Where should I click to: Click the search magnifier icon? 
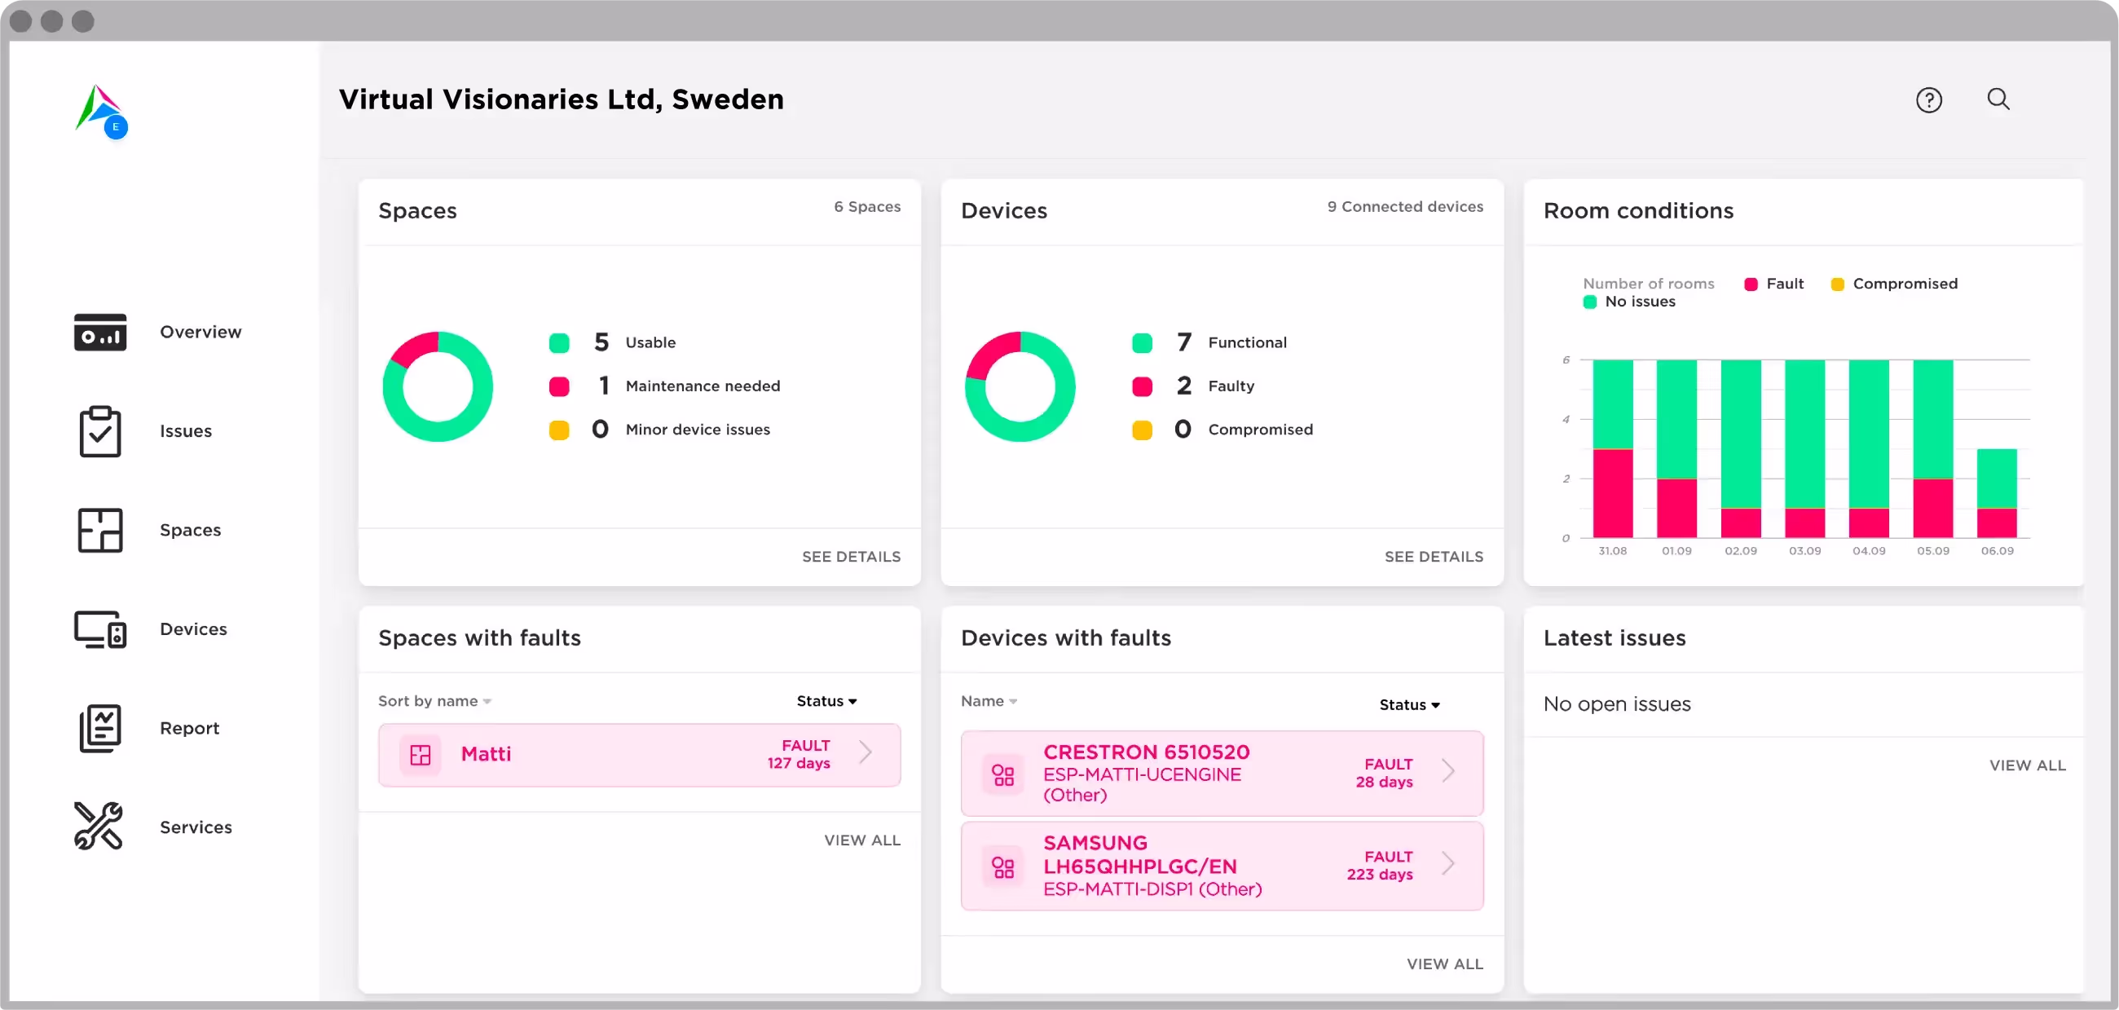pos(1998,99)
